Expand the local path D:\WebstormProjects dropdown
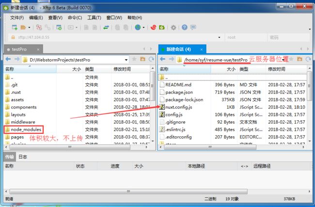The image size is (315, 207). (126, 60)
